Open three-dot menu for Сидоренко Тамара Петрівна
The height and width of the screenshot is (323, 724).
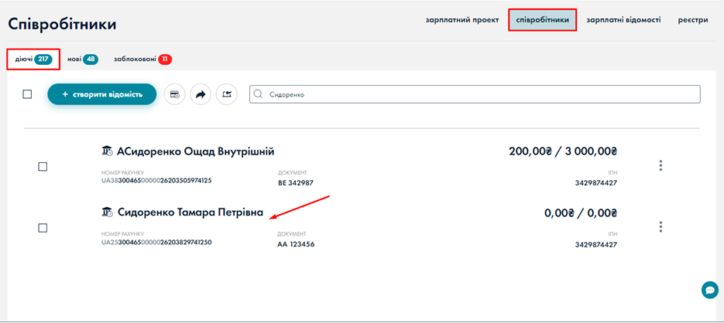click(661, 226)
